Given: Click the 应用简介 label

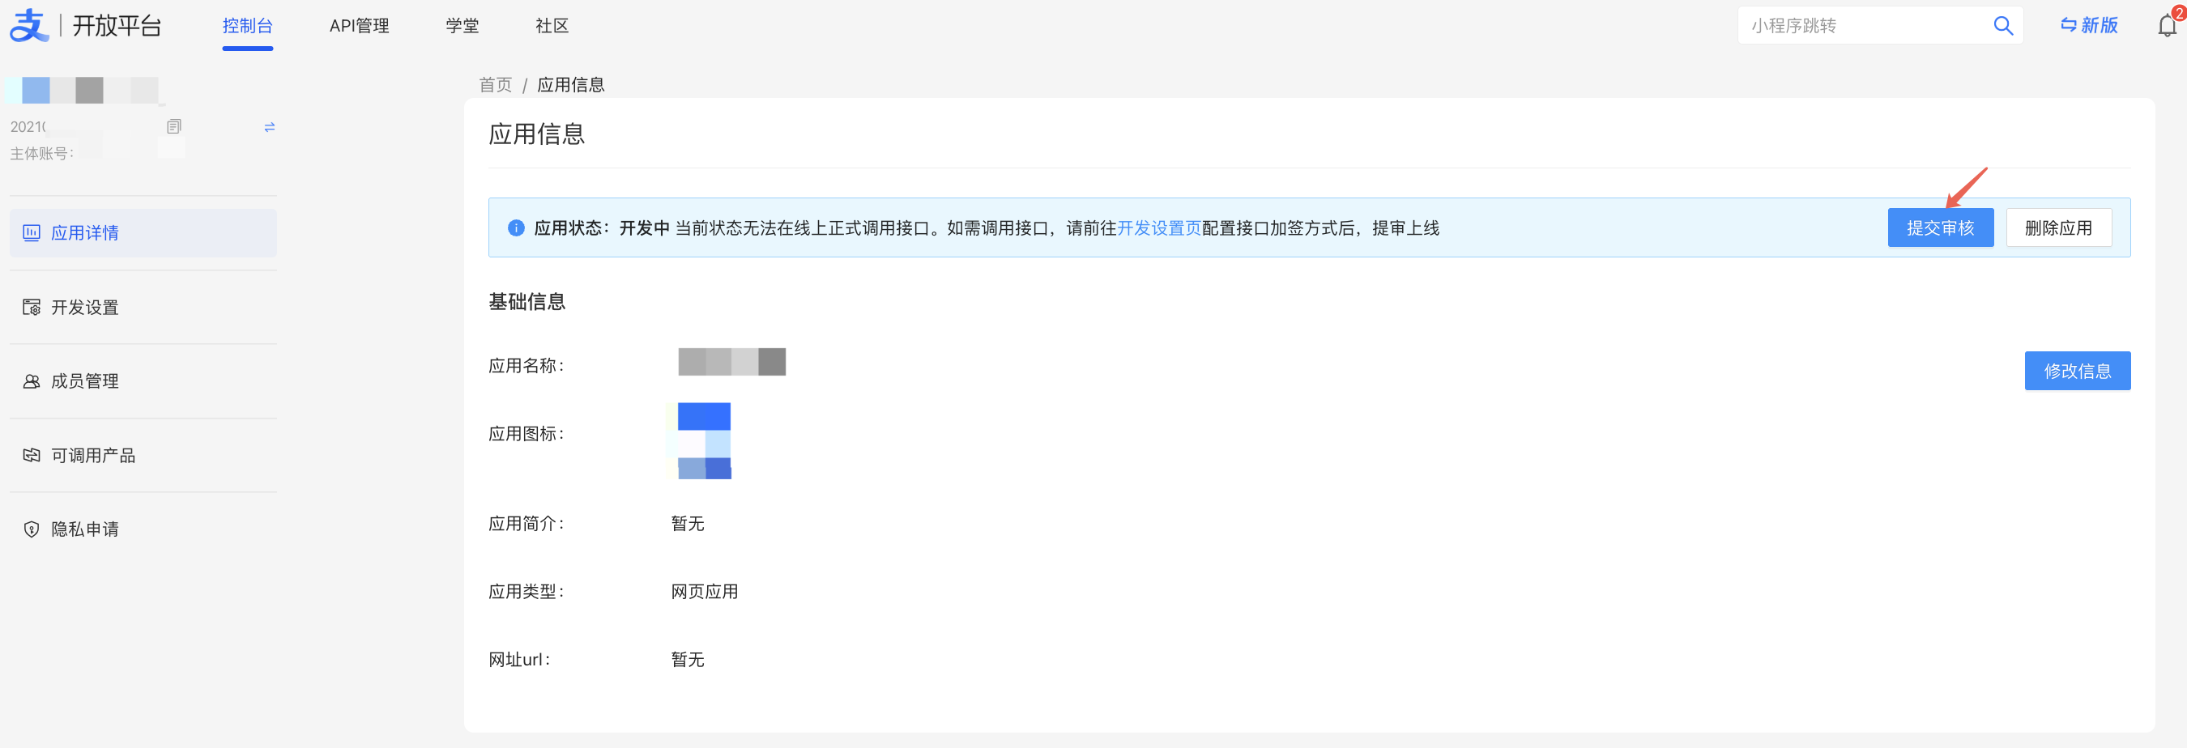Looking at the screenshot, I should click(x=526, y=524).
